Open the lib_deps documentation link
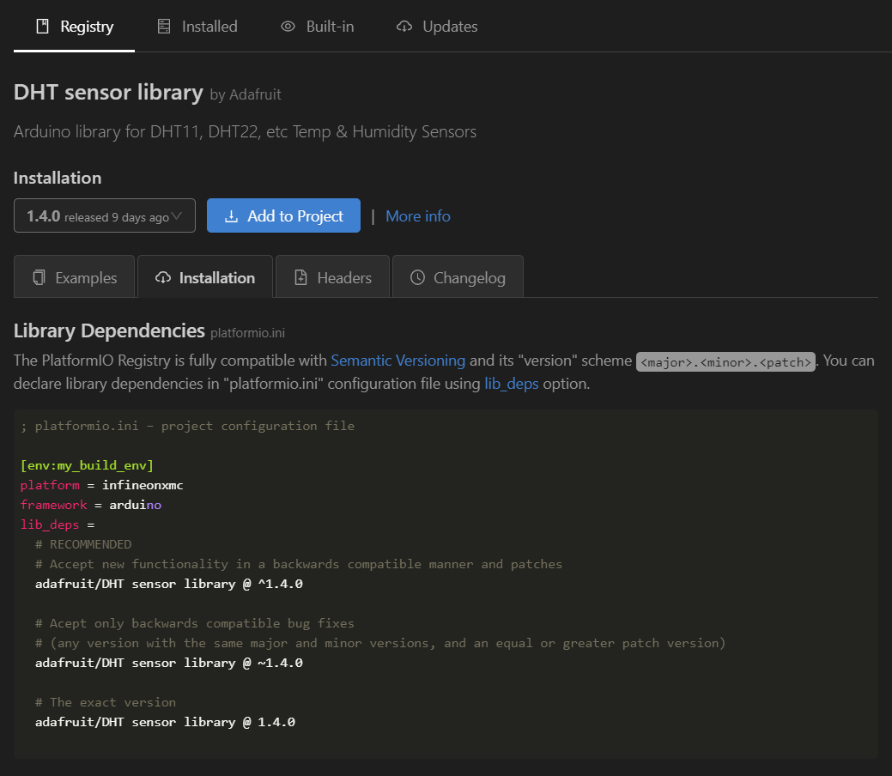 coord(511,384)
